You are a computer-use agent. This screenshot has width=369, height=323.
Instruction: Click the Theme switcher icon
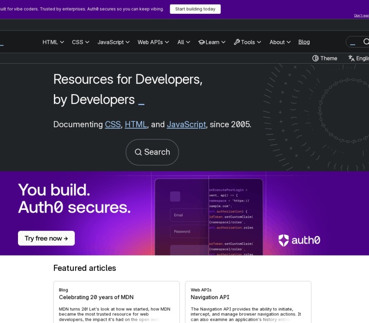315,58
